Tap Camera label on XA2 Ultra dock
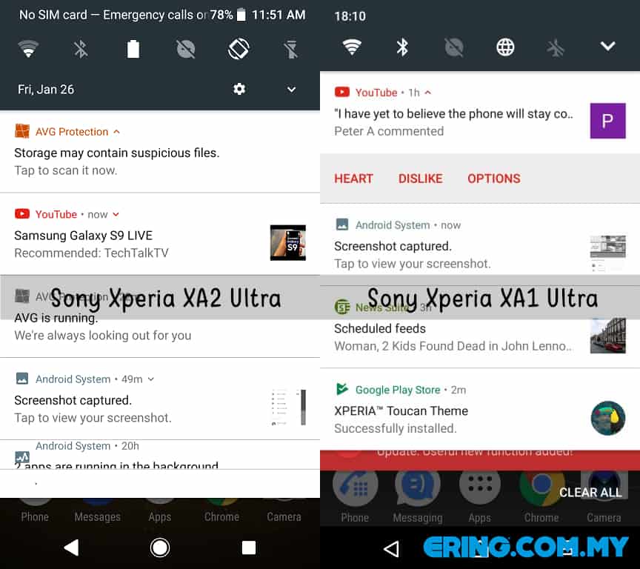This screenshot has height=569, width=640. point(284,516)
